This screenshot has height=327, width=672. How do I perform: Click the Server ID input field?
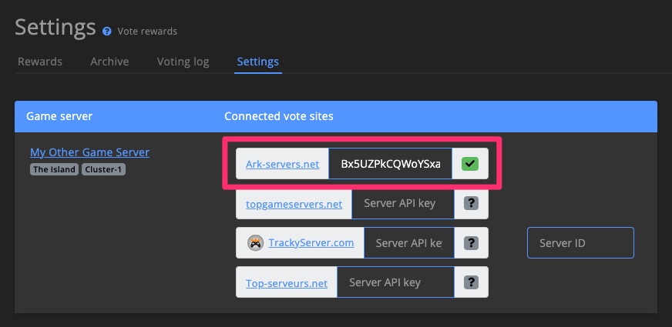pyautogui.click(x=580, y=242)
